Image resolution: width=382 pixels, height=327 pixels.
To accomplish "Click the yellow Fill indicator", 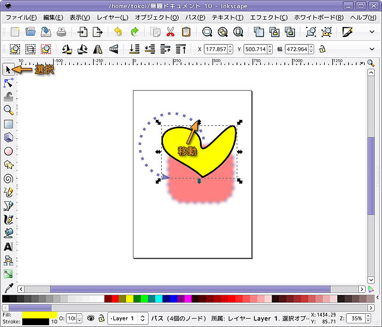I will (x=39, y=314).
